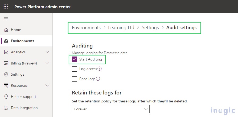The height and width of the screenshot is (117, 238).
Task: Click the Help + support headset icon
Action: click(6, 97)
